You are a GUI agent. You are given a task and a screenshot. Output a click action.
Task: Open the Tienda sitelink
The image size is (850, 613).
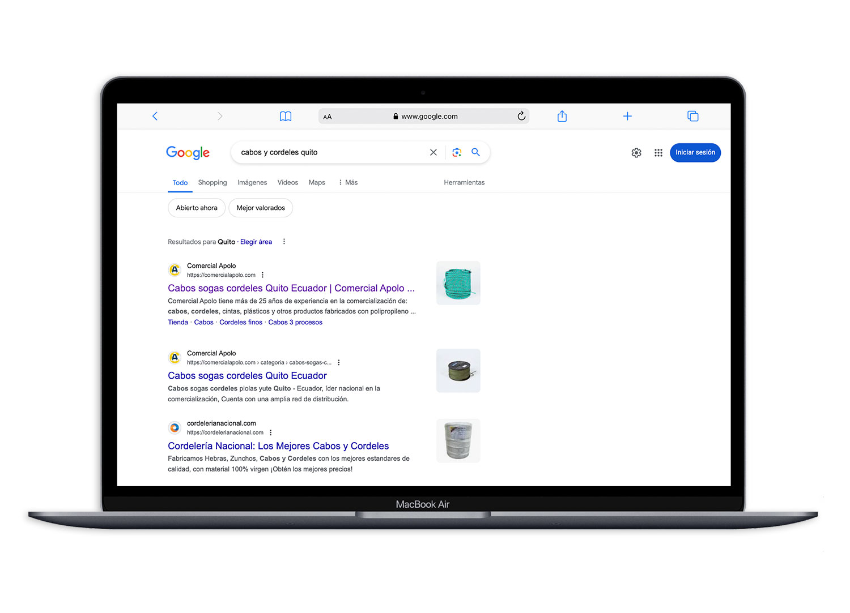click(x=178, y=322)
